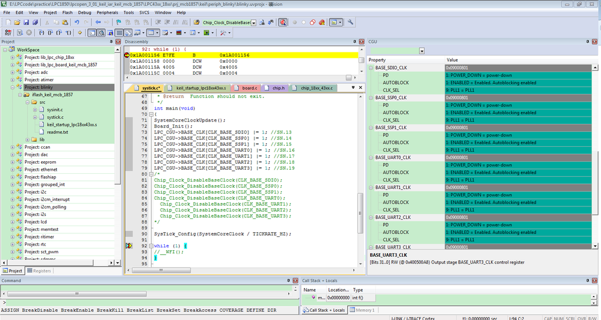This screenshot has width=601, height=320.
Task: Switch to the Registers panel tab
Action: (39, 271)
